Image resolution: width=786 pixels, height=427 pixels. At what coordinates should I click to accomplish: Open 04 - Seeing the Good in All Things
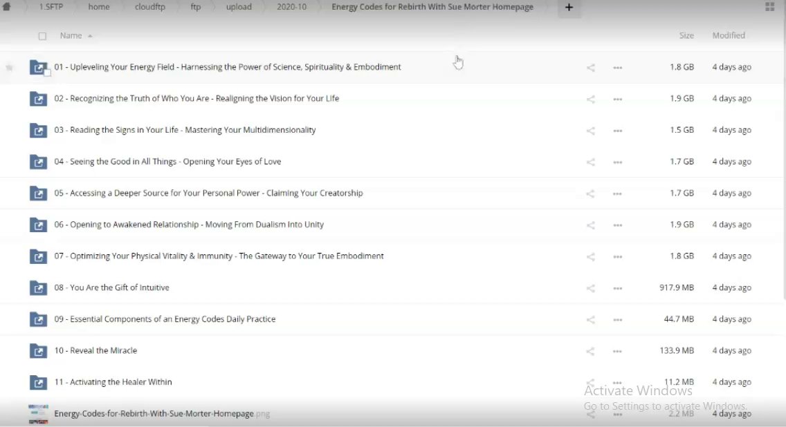click(167, 162)
